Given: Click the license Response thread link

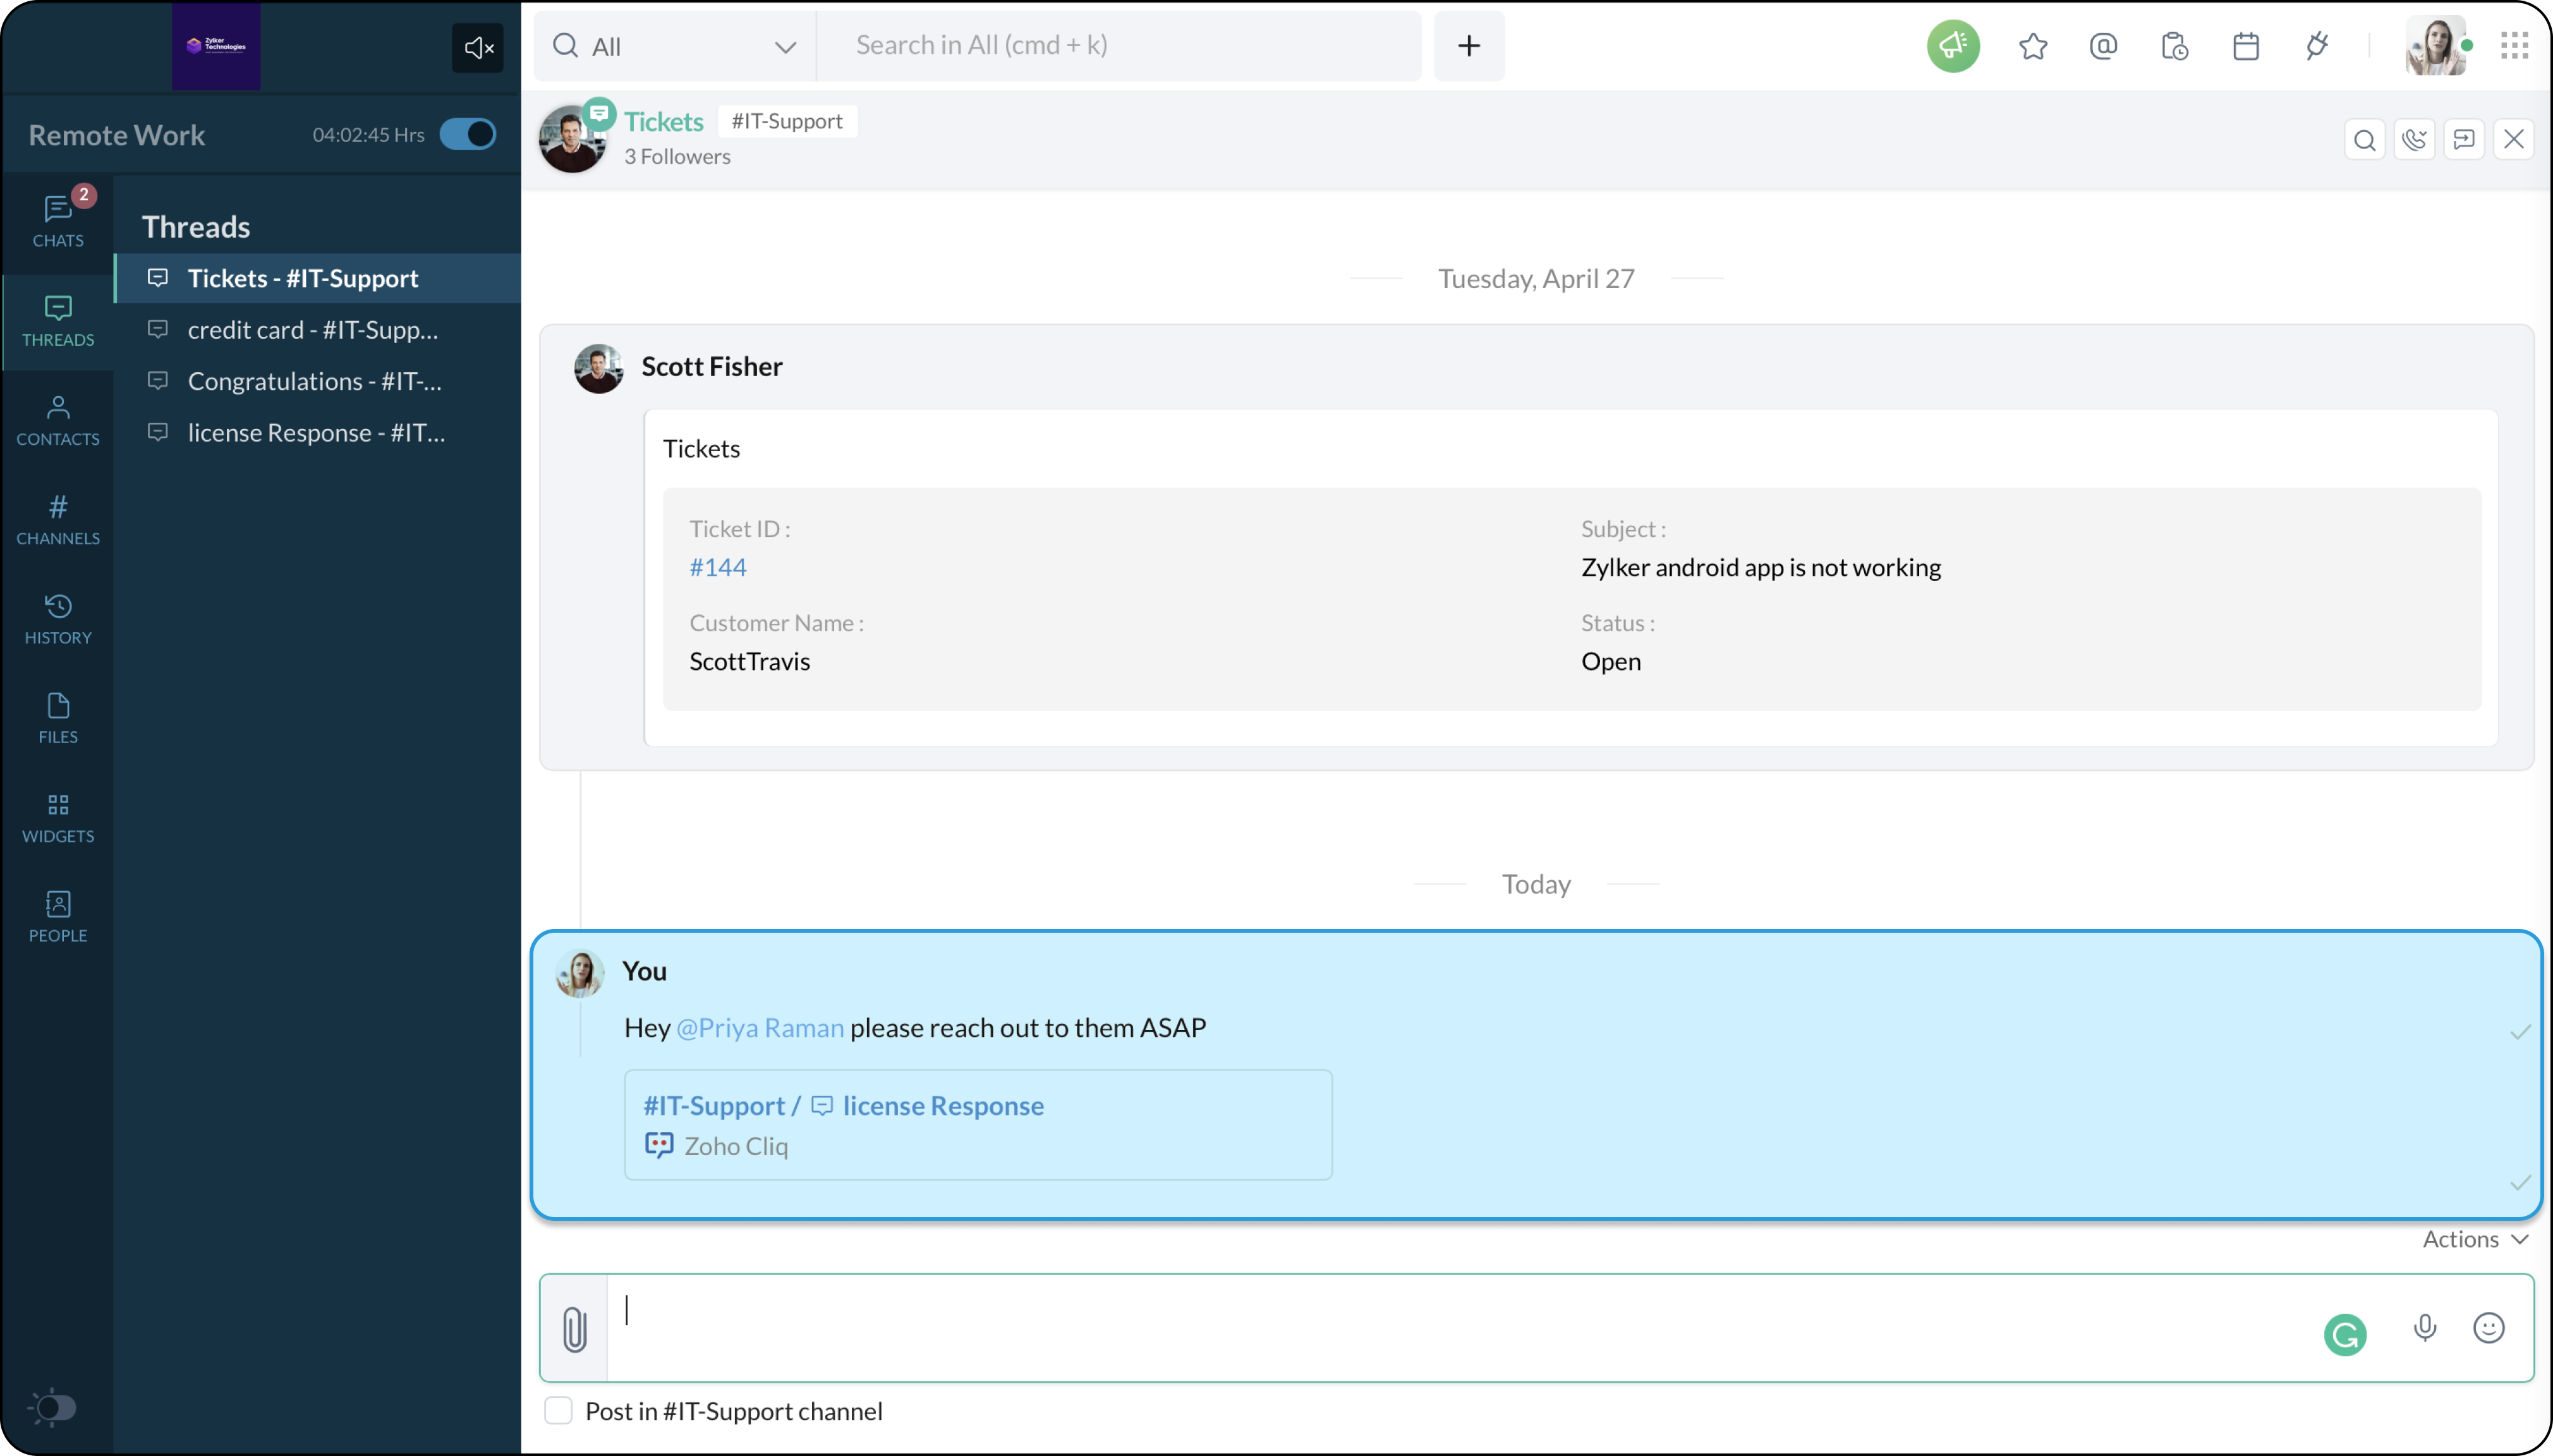Looking at the screenshot, I should (x=942, y=1105).
